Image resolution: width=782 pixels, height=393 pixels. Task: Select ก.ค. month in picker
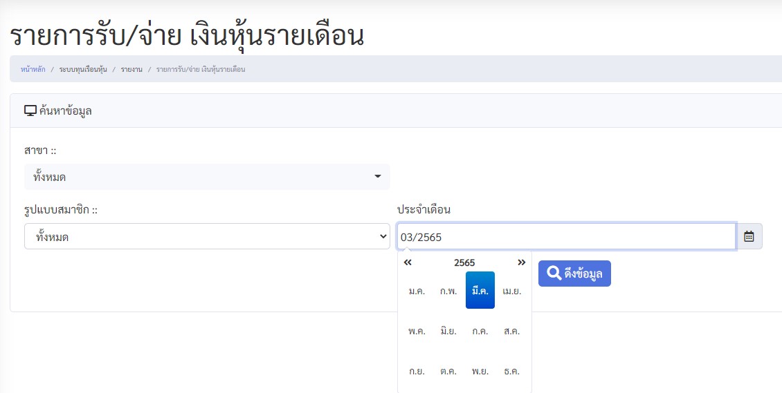click(x=480, y=331)
